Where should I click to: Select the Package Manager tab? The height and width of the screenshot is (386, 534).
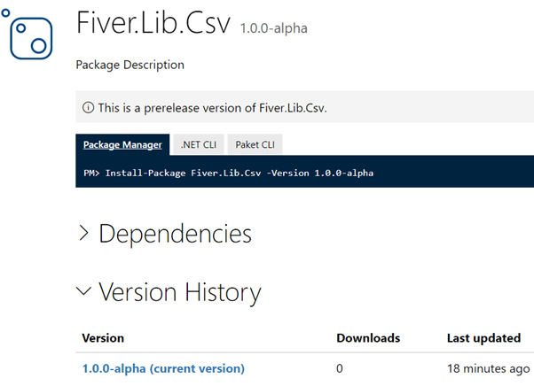(x=122, y=144)
